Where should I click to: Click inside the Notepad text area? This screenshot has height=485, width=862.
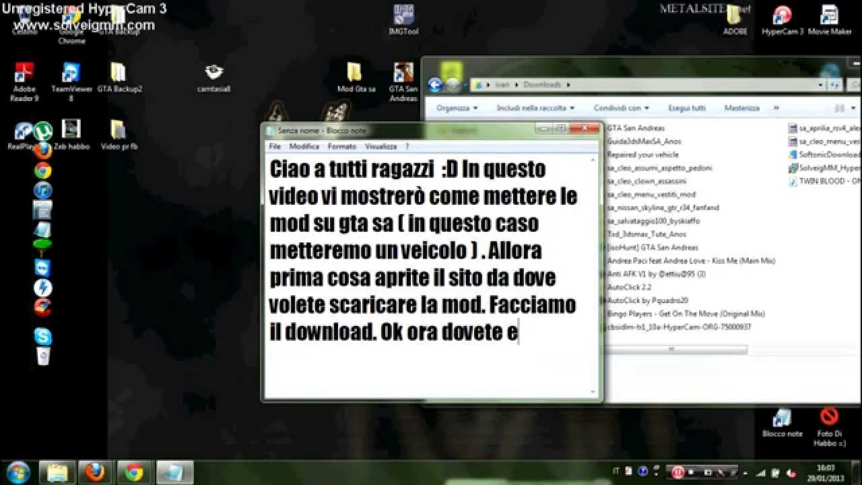(x=426, y=275)
